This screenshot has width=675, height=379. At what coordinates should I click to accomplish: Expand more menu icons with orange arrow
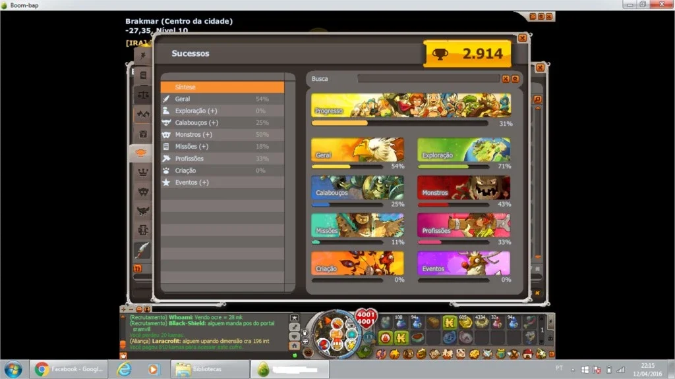click(552, 355)
